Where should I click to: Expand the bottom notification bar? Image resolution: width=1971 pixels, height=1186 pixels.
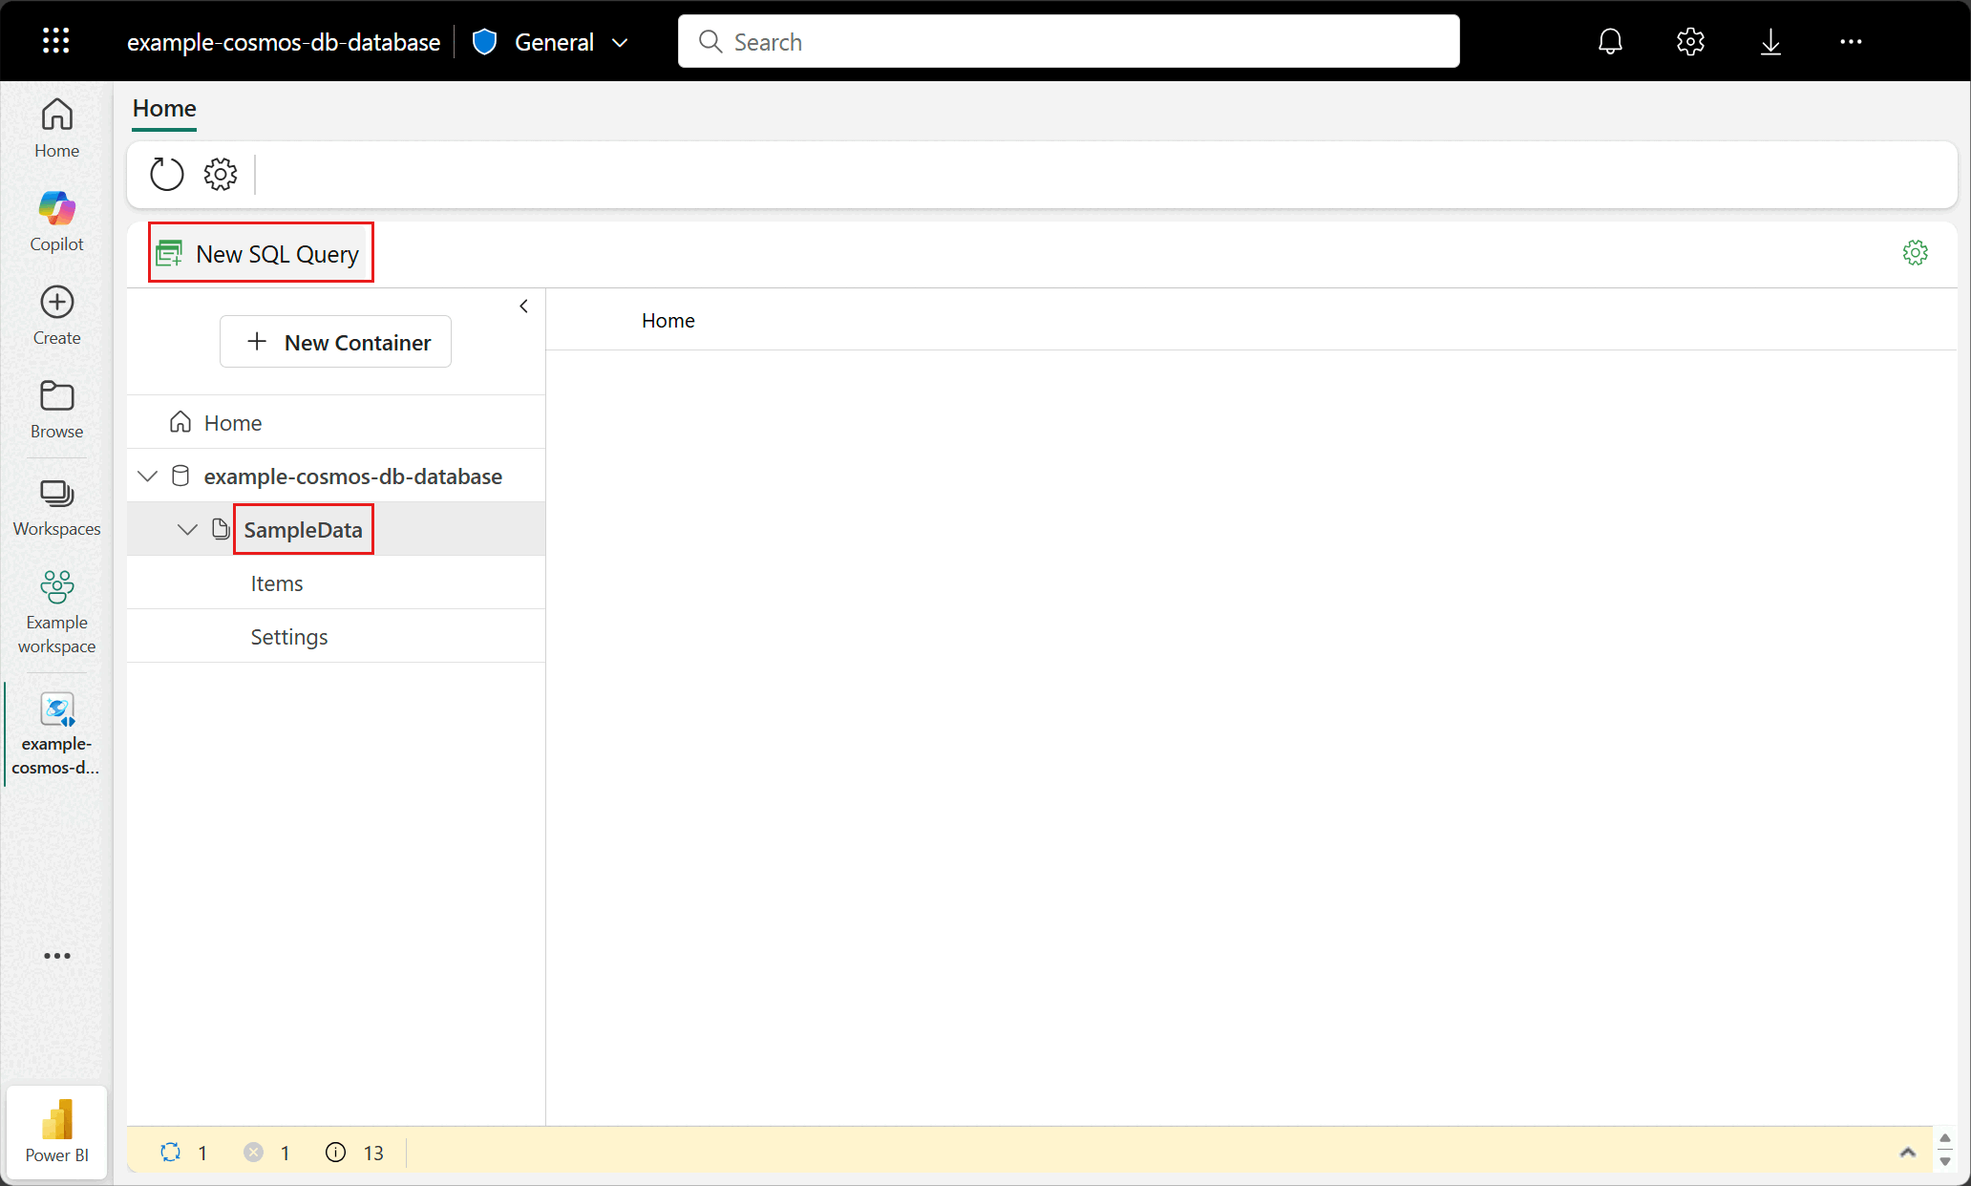(x=1907, y=1153)
